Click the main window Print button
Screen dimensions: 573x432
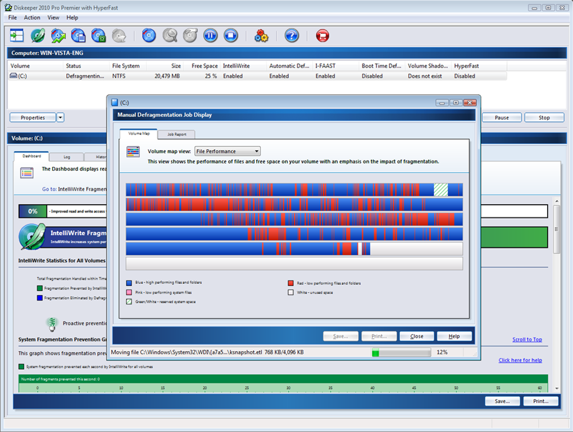540,401
